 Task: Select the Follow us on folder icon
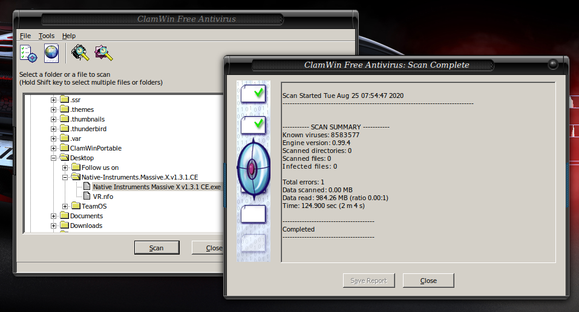[76, 167]
